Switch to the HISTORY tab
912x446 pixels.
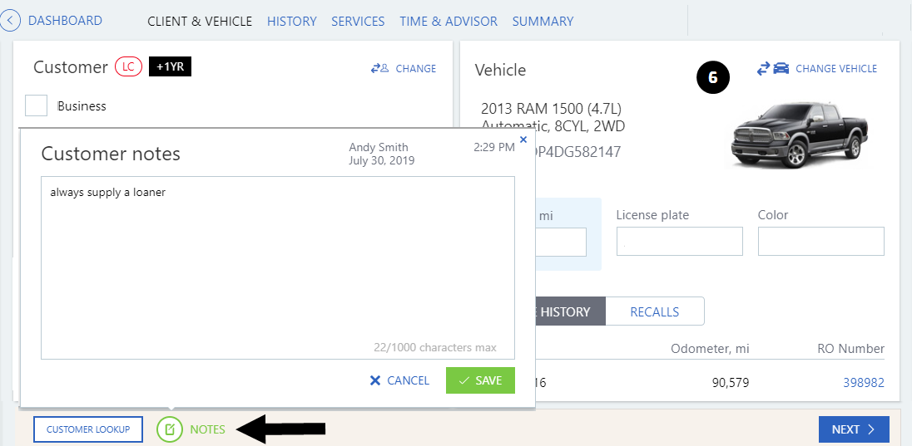(x=292, y=22)
